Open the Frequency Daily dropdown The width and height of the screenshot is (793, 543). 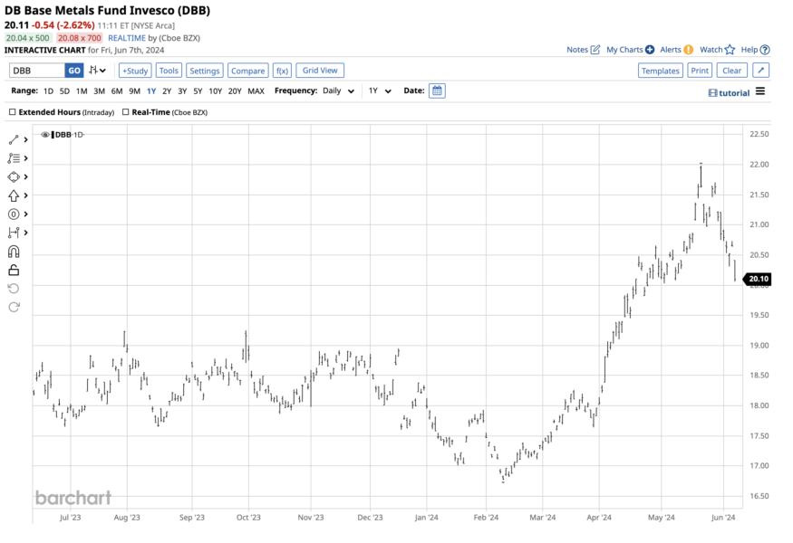(x=338, y=90)
